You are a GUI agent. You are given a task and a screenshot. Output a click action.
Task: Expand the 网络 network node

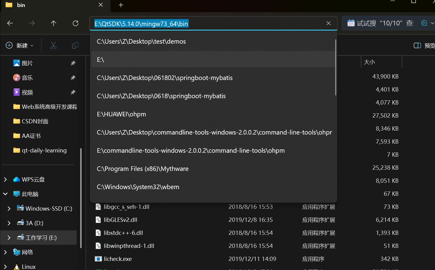click(x=5, y=252)
